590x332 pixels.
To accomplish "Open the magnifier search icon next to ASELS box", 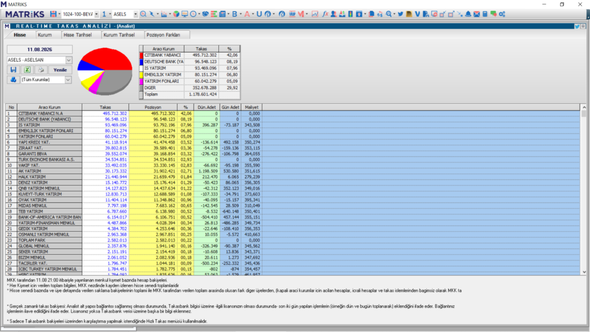I will 143,14.
